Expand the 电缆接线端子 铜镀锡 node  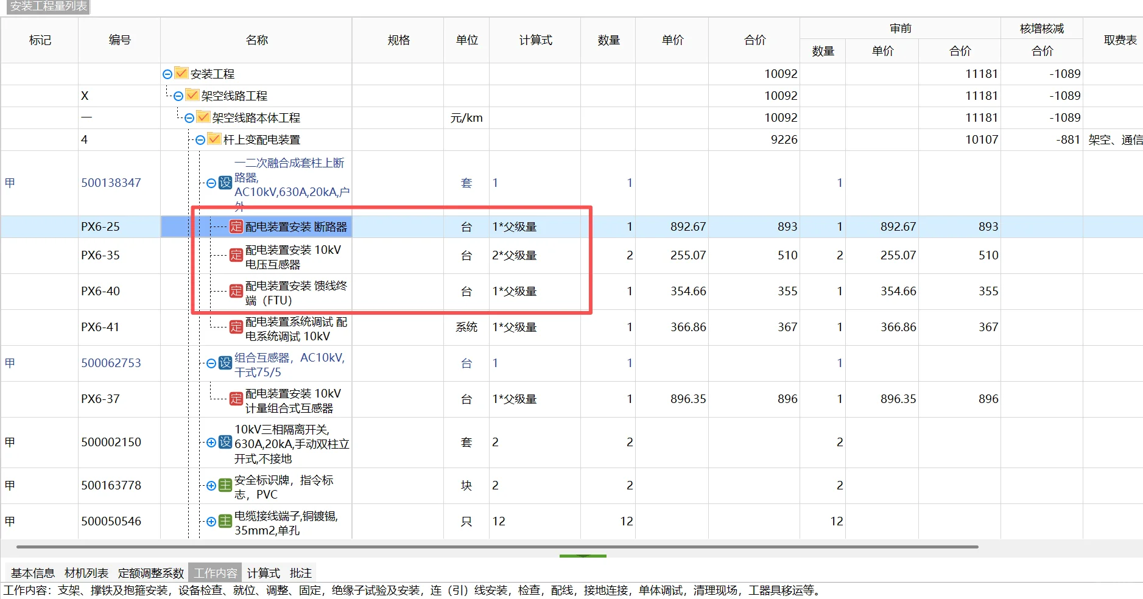(211, 522)
